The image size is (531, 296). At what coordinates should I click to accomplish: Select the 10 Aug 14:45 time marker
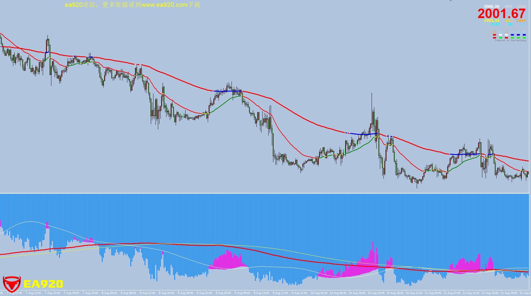pos(376,293)
